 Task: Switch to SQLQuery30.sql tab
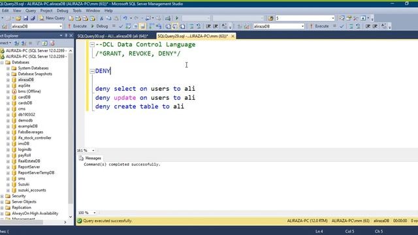(112, 36)
